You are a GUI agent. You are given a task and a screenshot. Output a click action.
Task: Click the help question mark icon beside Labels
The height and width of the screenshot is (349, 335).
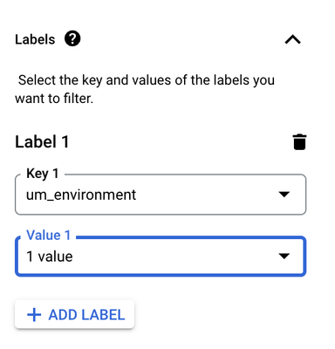pyautogui.click(x=72, y=39)
